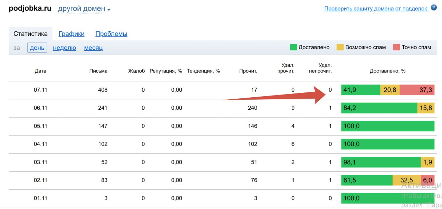Click the 'Репутация, %' column header

tap(165, 71)
